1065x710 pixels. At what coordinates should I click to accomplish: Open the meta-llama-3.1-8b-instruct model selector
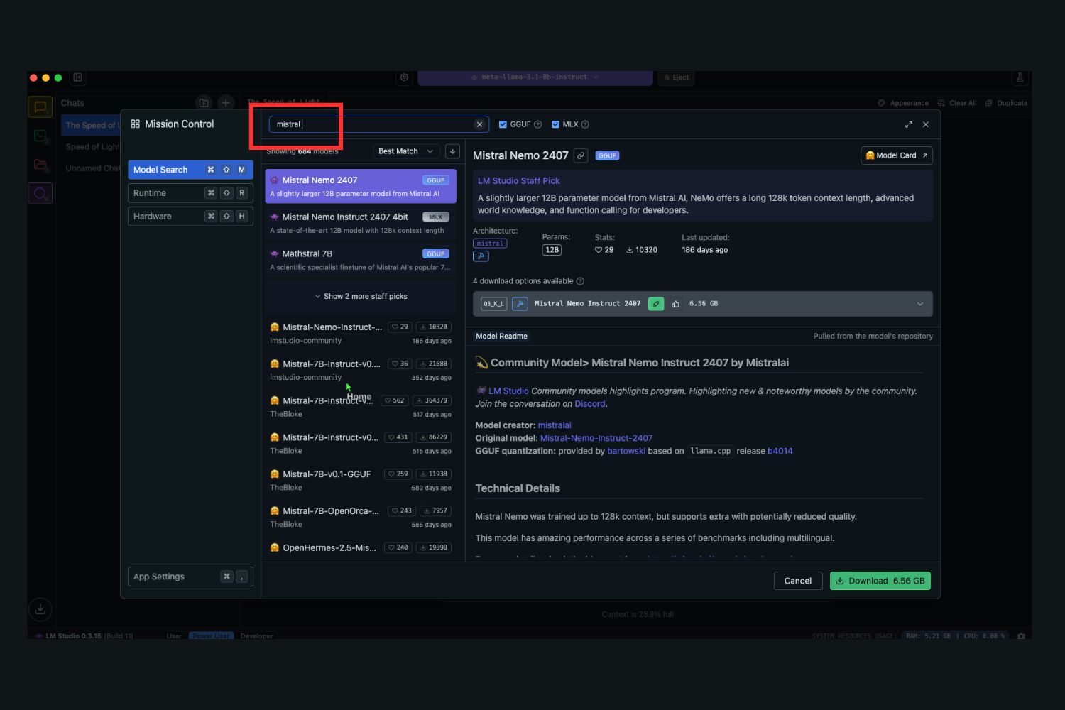535,77
